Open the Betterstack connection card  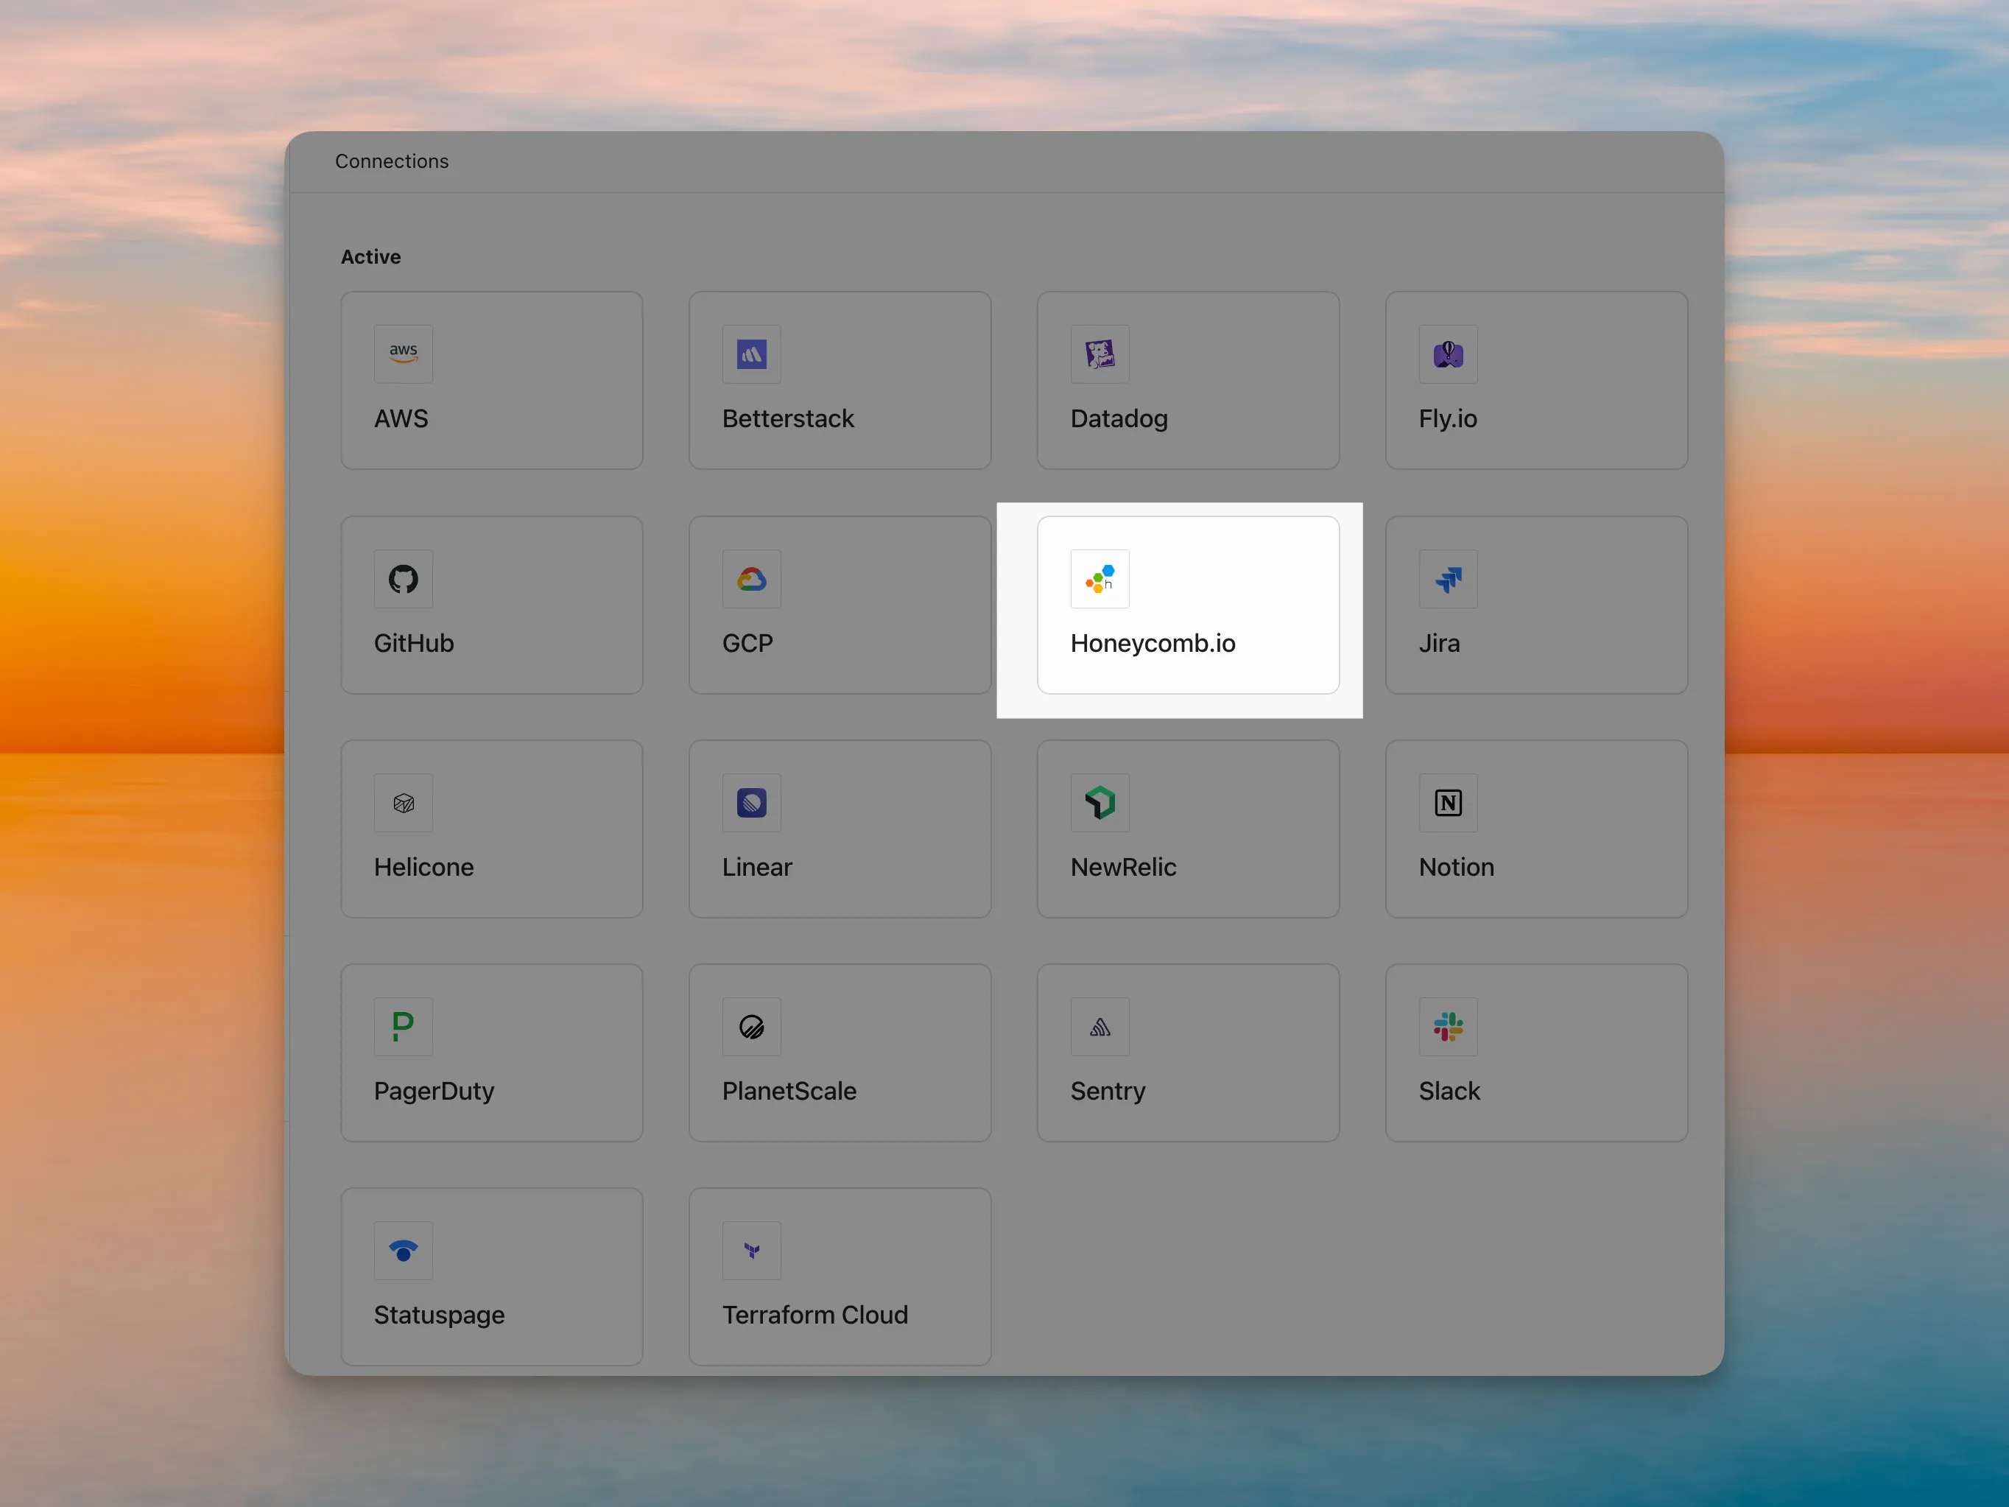coord(840,381)
